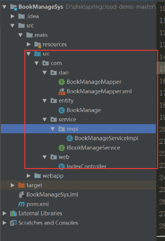
Task: Click editor gutter line number 20
Action: (162, 129)
